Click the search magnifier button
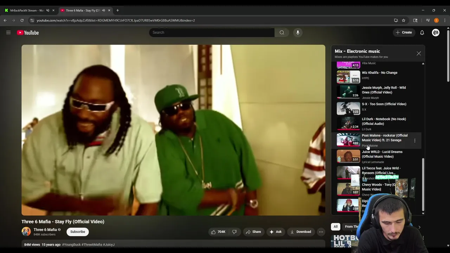 click(282, 33)
